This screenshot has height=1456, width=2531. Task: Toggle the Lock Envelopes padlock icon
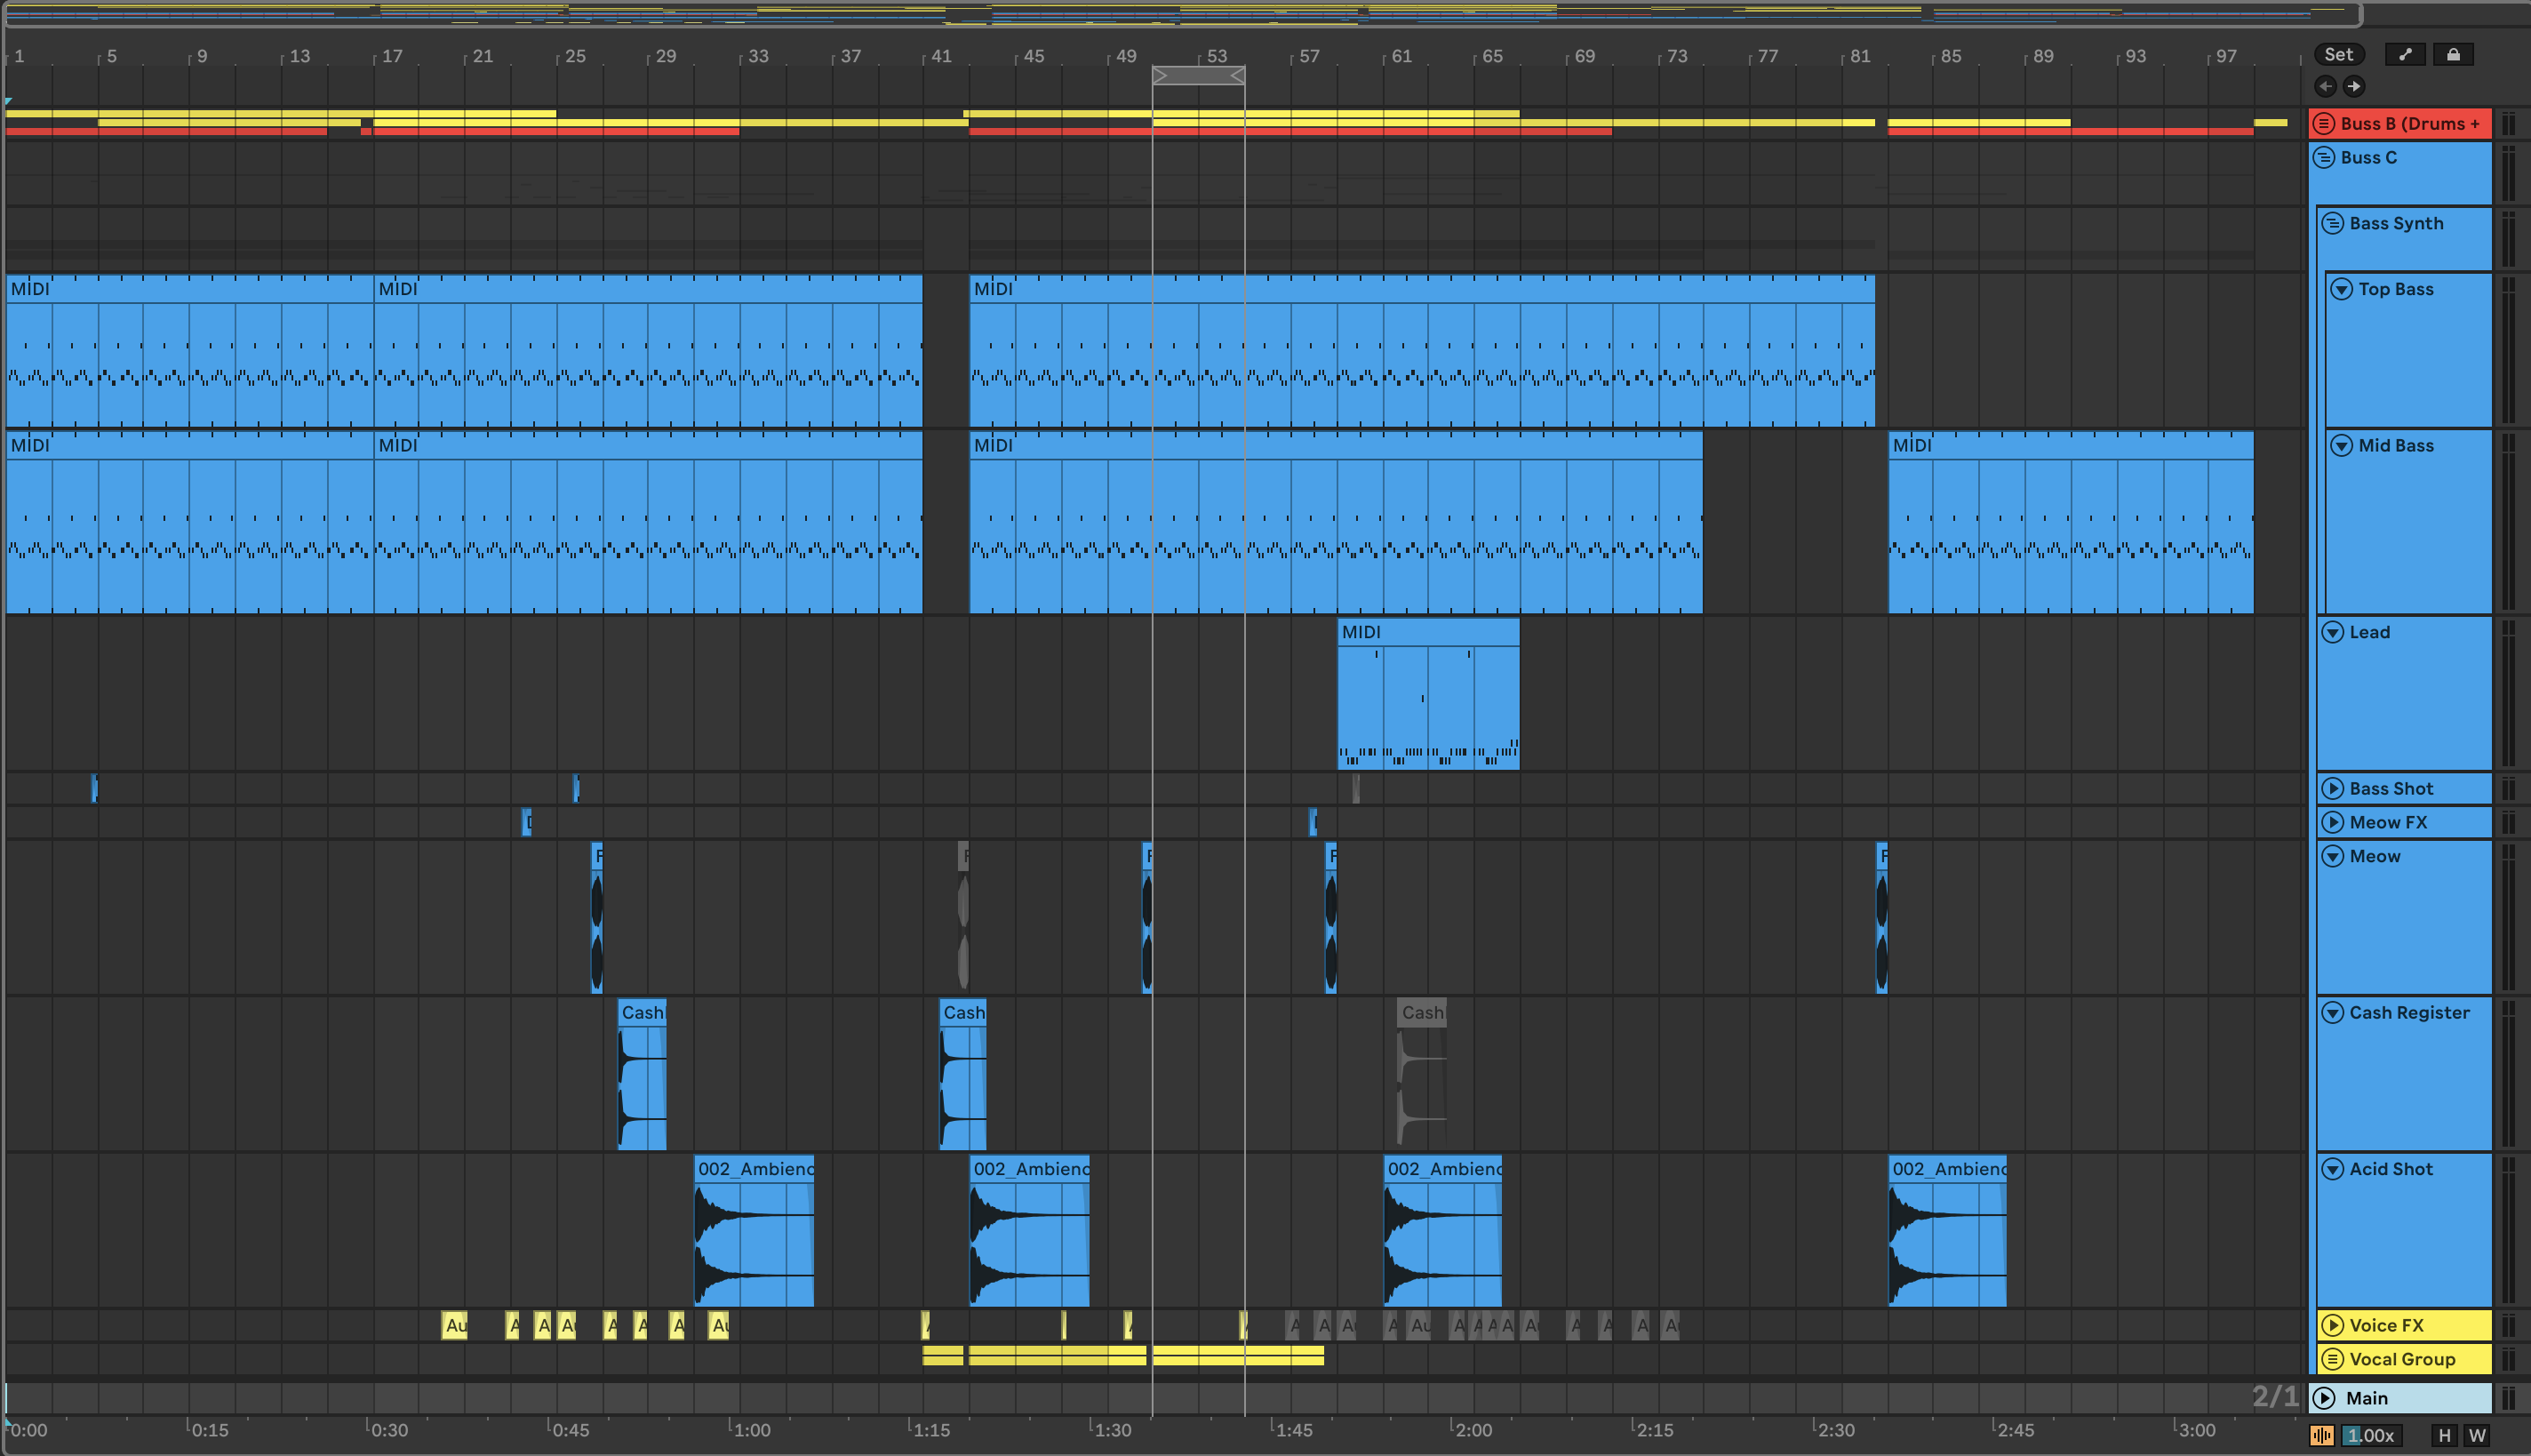[x=2453, y=55]
